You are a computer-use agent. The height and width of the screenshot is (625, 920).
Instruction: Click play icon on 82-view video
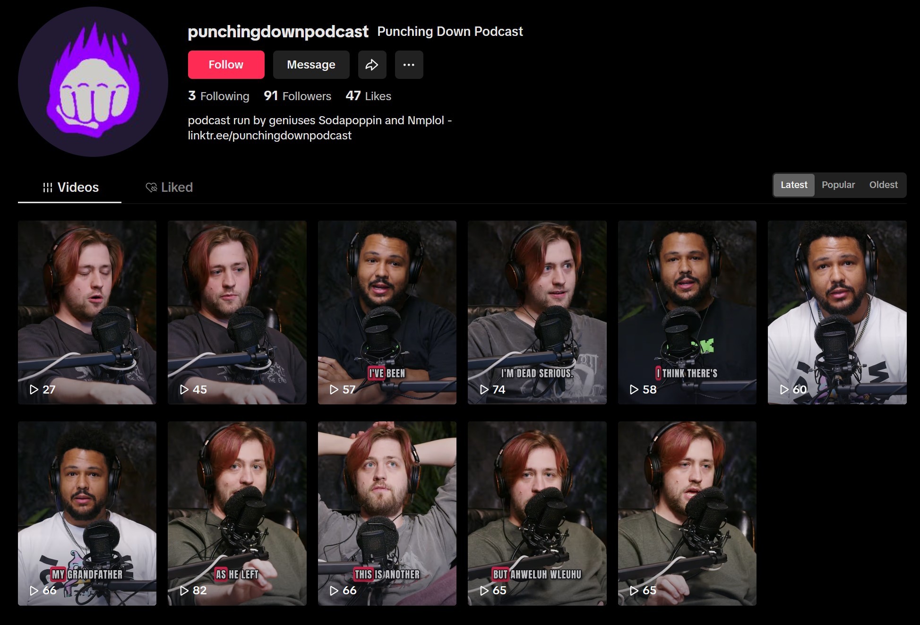coord(184,591)
